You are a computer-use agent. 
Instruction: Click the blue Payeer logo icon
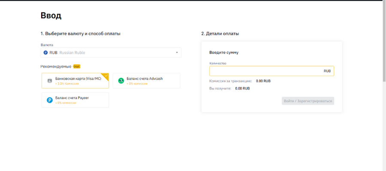50,100
